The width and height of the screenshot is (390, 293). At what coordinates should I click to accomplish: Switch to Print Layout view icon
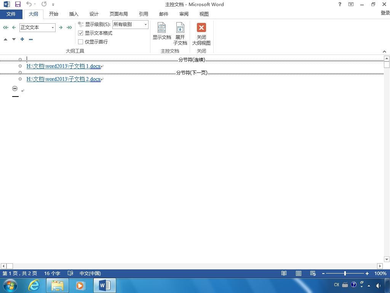point(299,273)
